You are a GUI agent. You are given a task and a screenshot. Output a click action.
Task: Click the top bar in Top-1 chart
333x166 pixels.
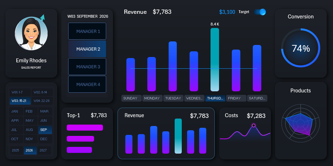click(84, 128)
